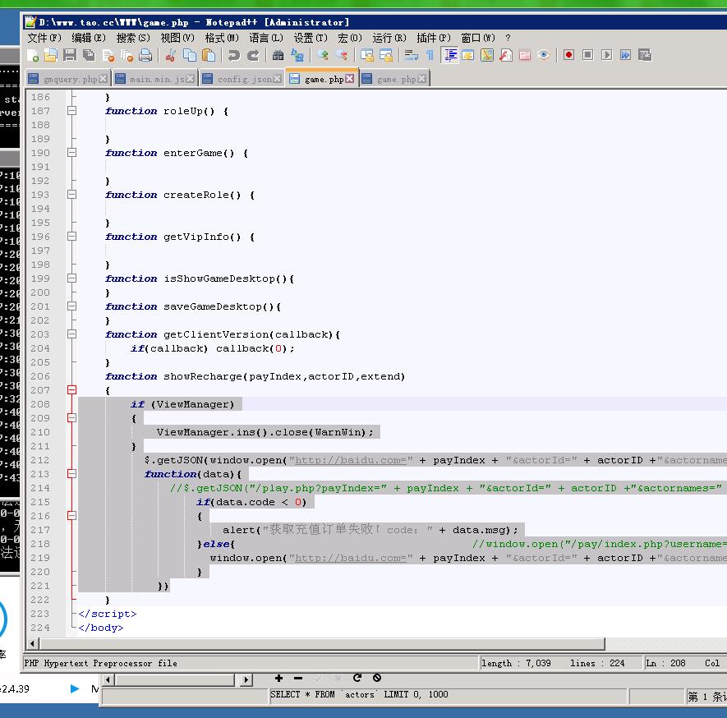The width and height of the screenshot is (727, 718).
Task: Collapse the isShowGameDesktop function fold marker
Action: (71, 278)
